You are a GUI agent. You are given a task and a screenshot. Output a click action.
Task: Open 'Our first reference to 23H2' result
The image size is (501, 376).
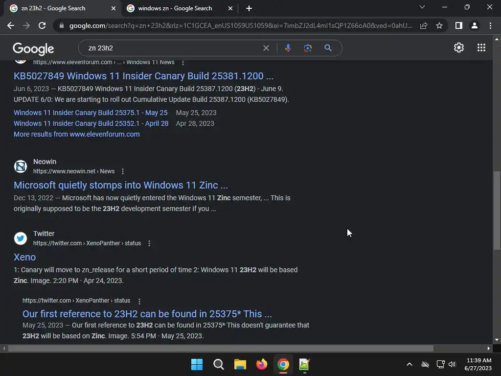click(x=147, y=314)
